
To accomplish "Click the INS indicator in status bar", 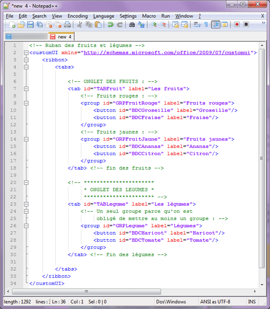I will tap(252, 302).
